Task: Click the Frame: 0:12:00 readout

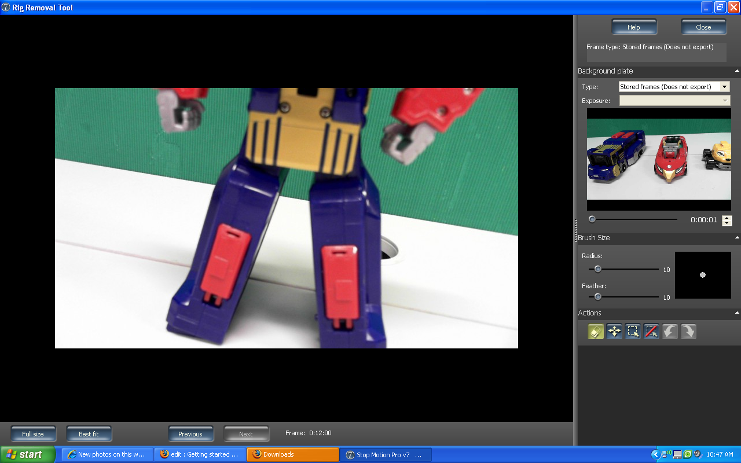Action: [x=309, y=433]
